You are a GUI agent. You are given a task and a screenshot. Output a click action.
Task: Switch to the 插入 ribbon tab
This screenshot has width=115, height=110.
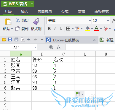25,12
